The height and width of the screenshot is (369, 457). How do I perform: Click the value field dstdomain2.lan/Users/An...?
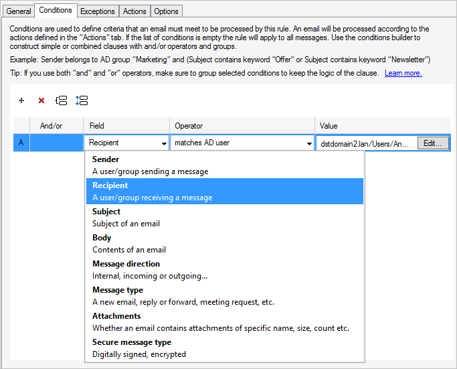(x=367, y=143)
